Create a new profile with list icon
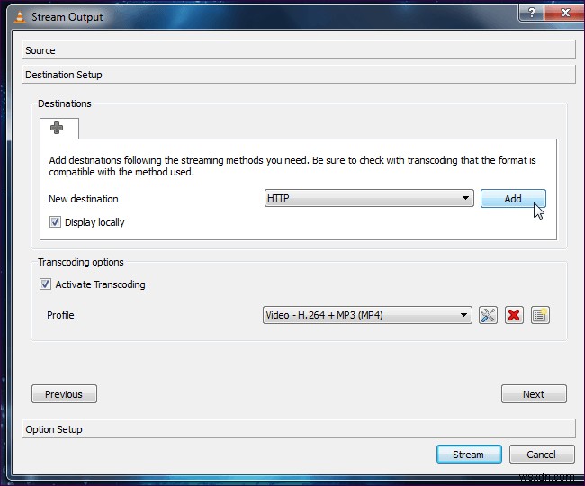The width and height of the screenshot is (585, 486). [x=540, y=315]
